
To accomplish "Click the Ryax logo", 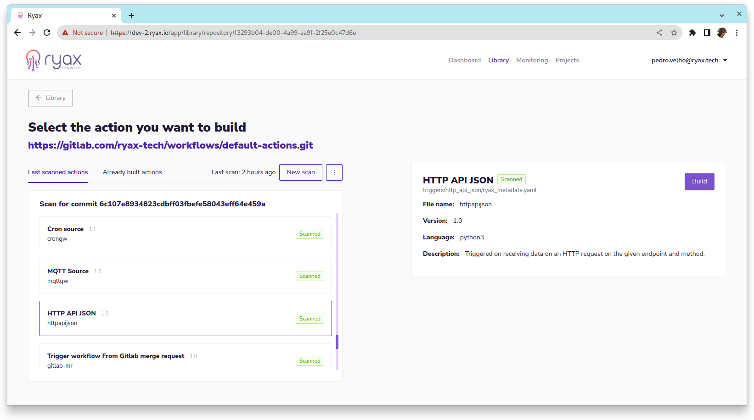I will 54,61.
